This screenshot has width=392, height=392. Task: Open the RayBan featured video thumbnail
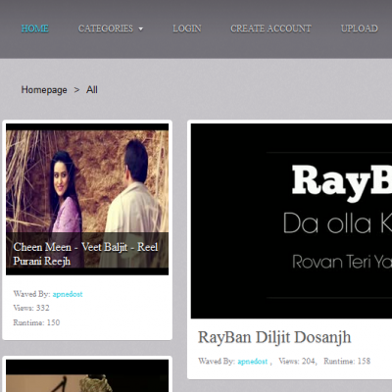point(291,220)
